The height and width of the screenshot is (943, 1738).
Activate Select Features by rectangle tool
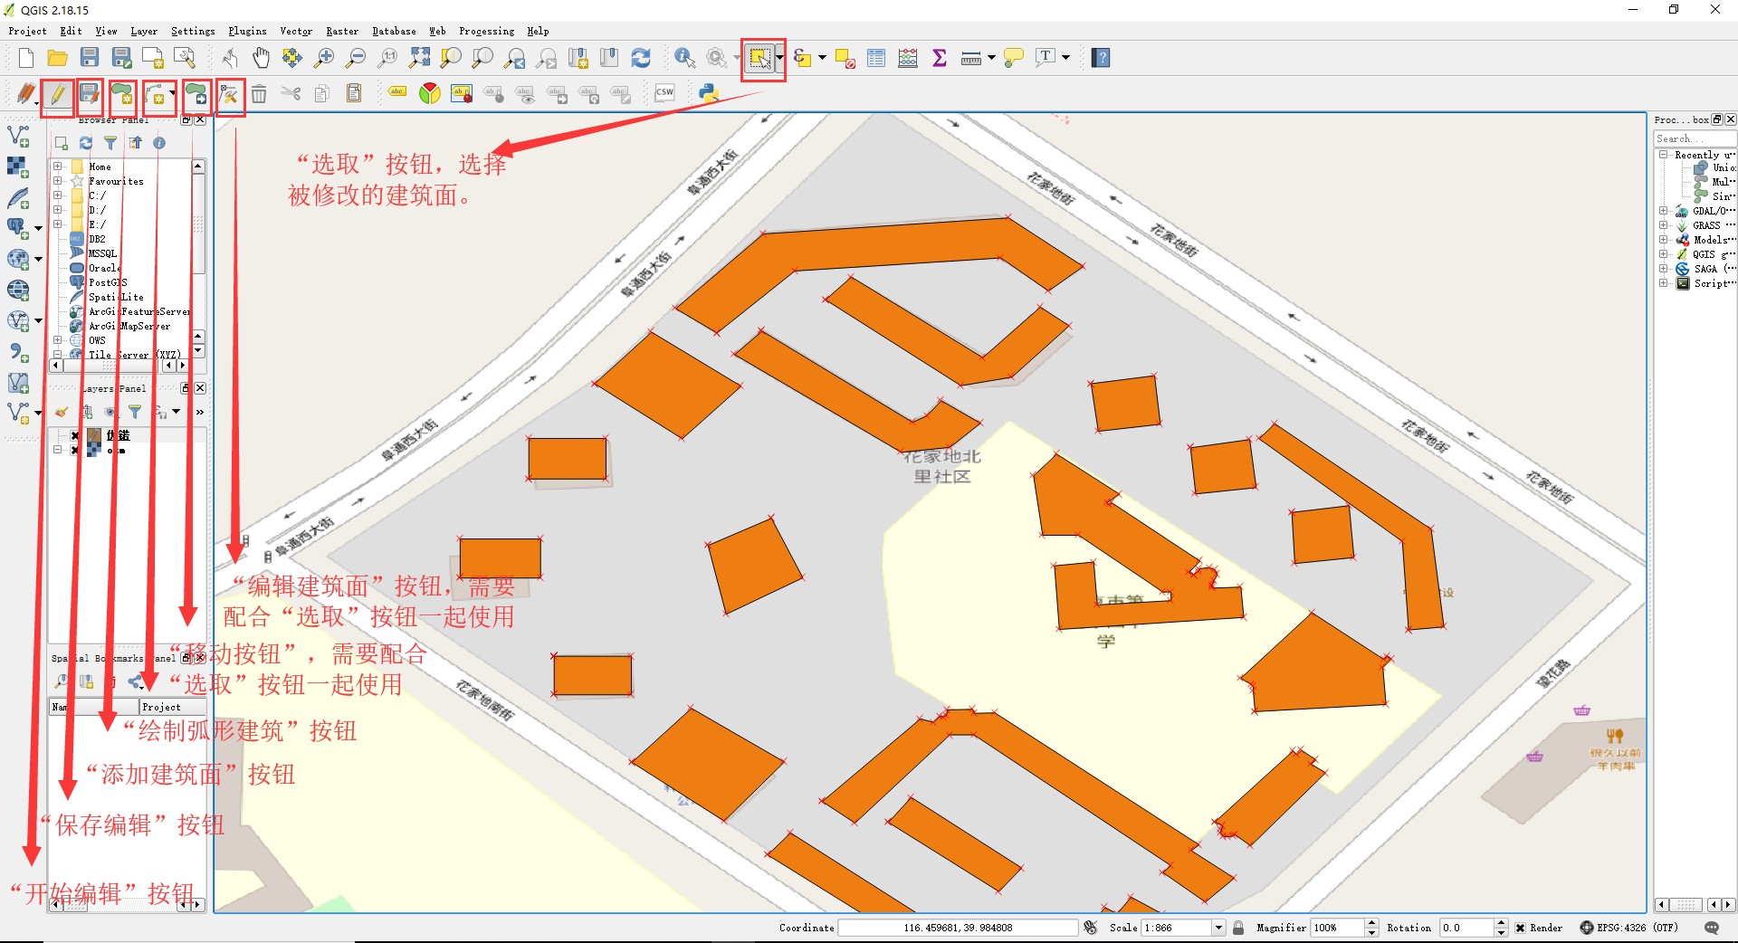coord(759,57)
